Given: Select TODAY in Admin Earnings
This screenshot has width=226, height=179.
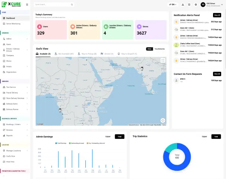Looking at the screenshot, I should click(108, 137).
